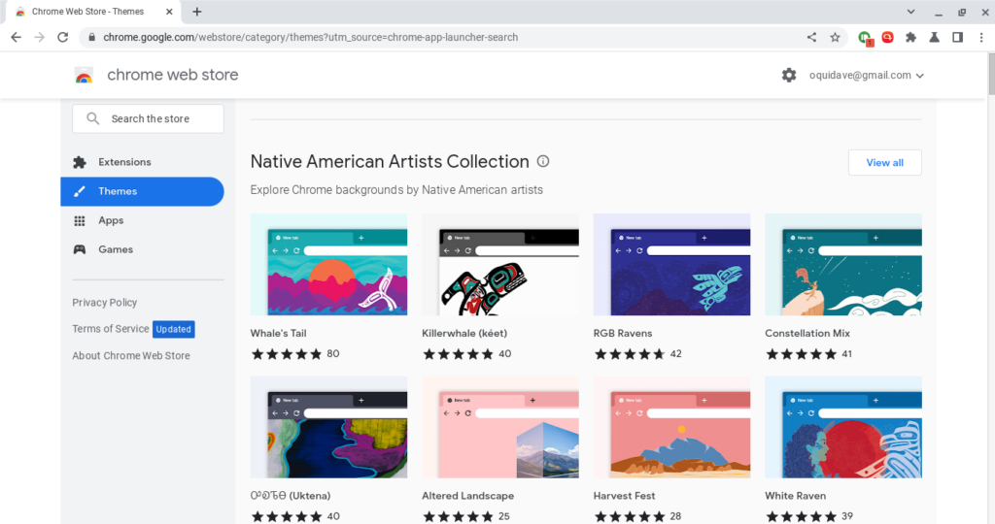Open the Extensions puzzle menu in toolbar
This screenshot has height=524, width=995.
coord(910,38)
